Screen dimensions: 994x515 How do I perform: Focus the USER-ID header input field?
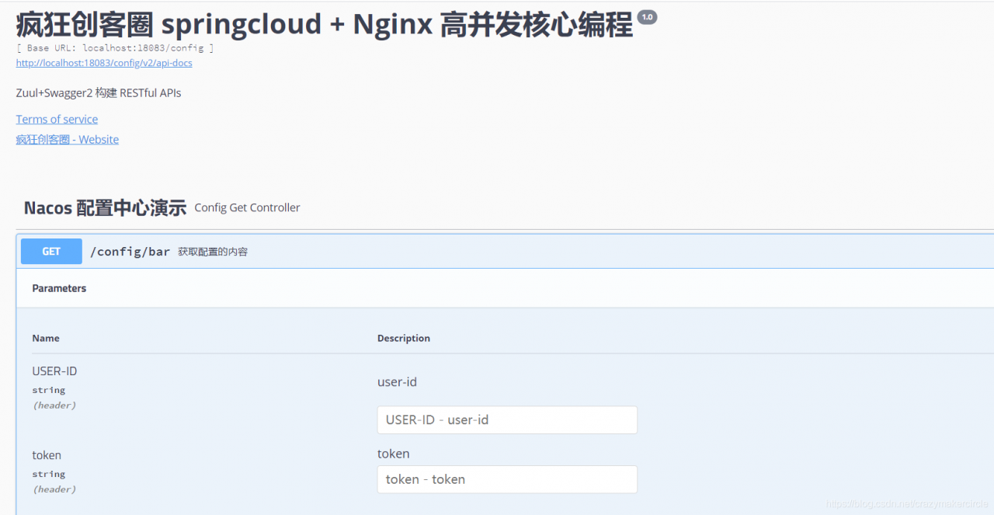pyautogui.click(x=507, y=419)
